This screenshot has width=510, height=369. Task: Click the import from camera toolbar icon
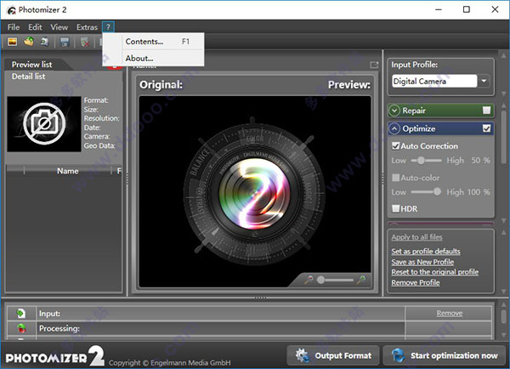coord(44,42)
